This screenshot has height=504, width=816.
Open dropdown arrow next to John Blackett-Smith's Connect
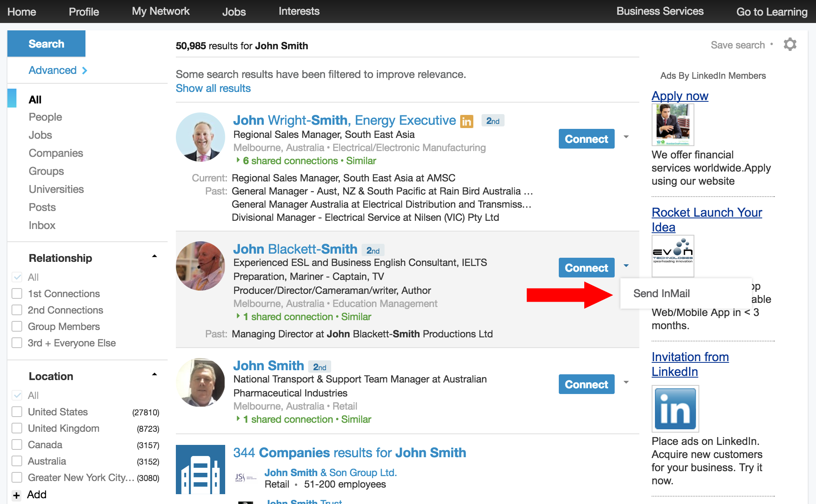point(626,266)
